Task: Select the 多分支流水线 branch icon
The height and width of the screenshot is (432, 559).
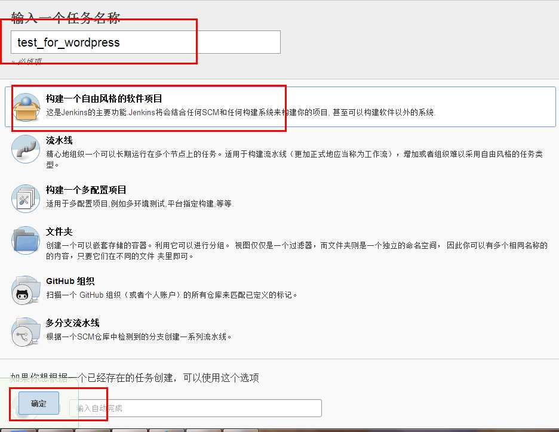Action: click(x=26, y=332)
